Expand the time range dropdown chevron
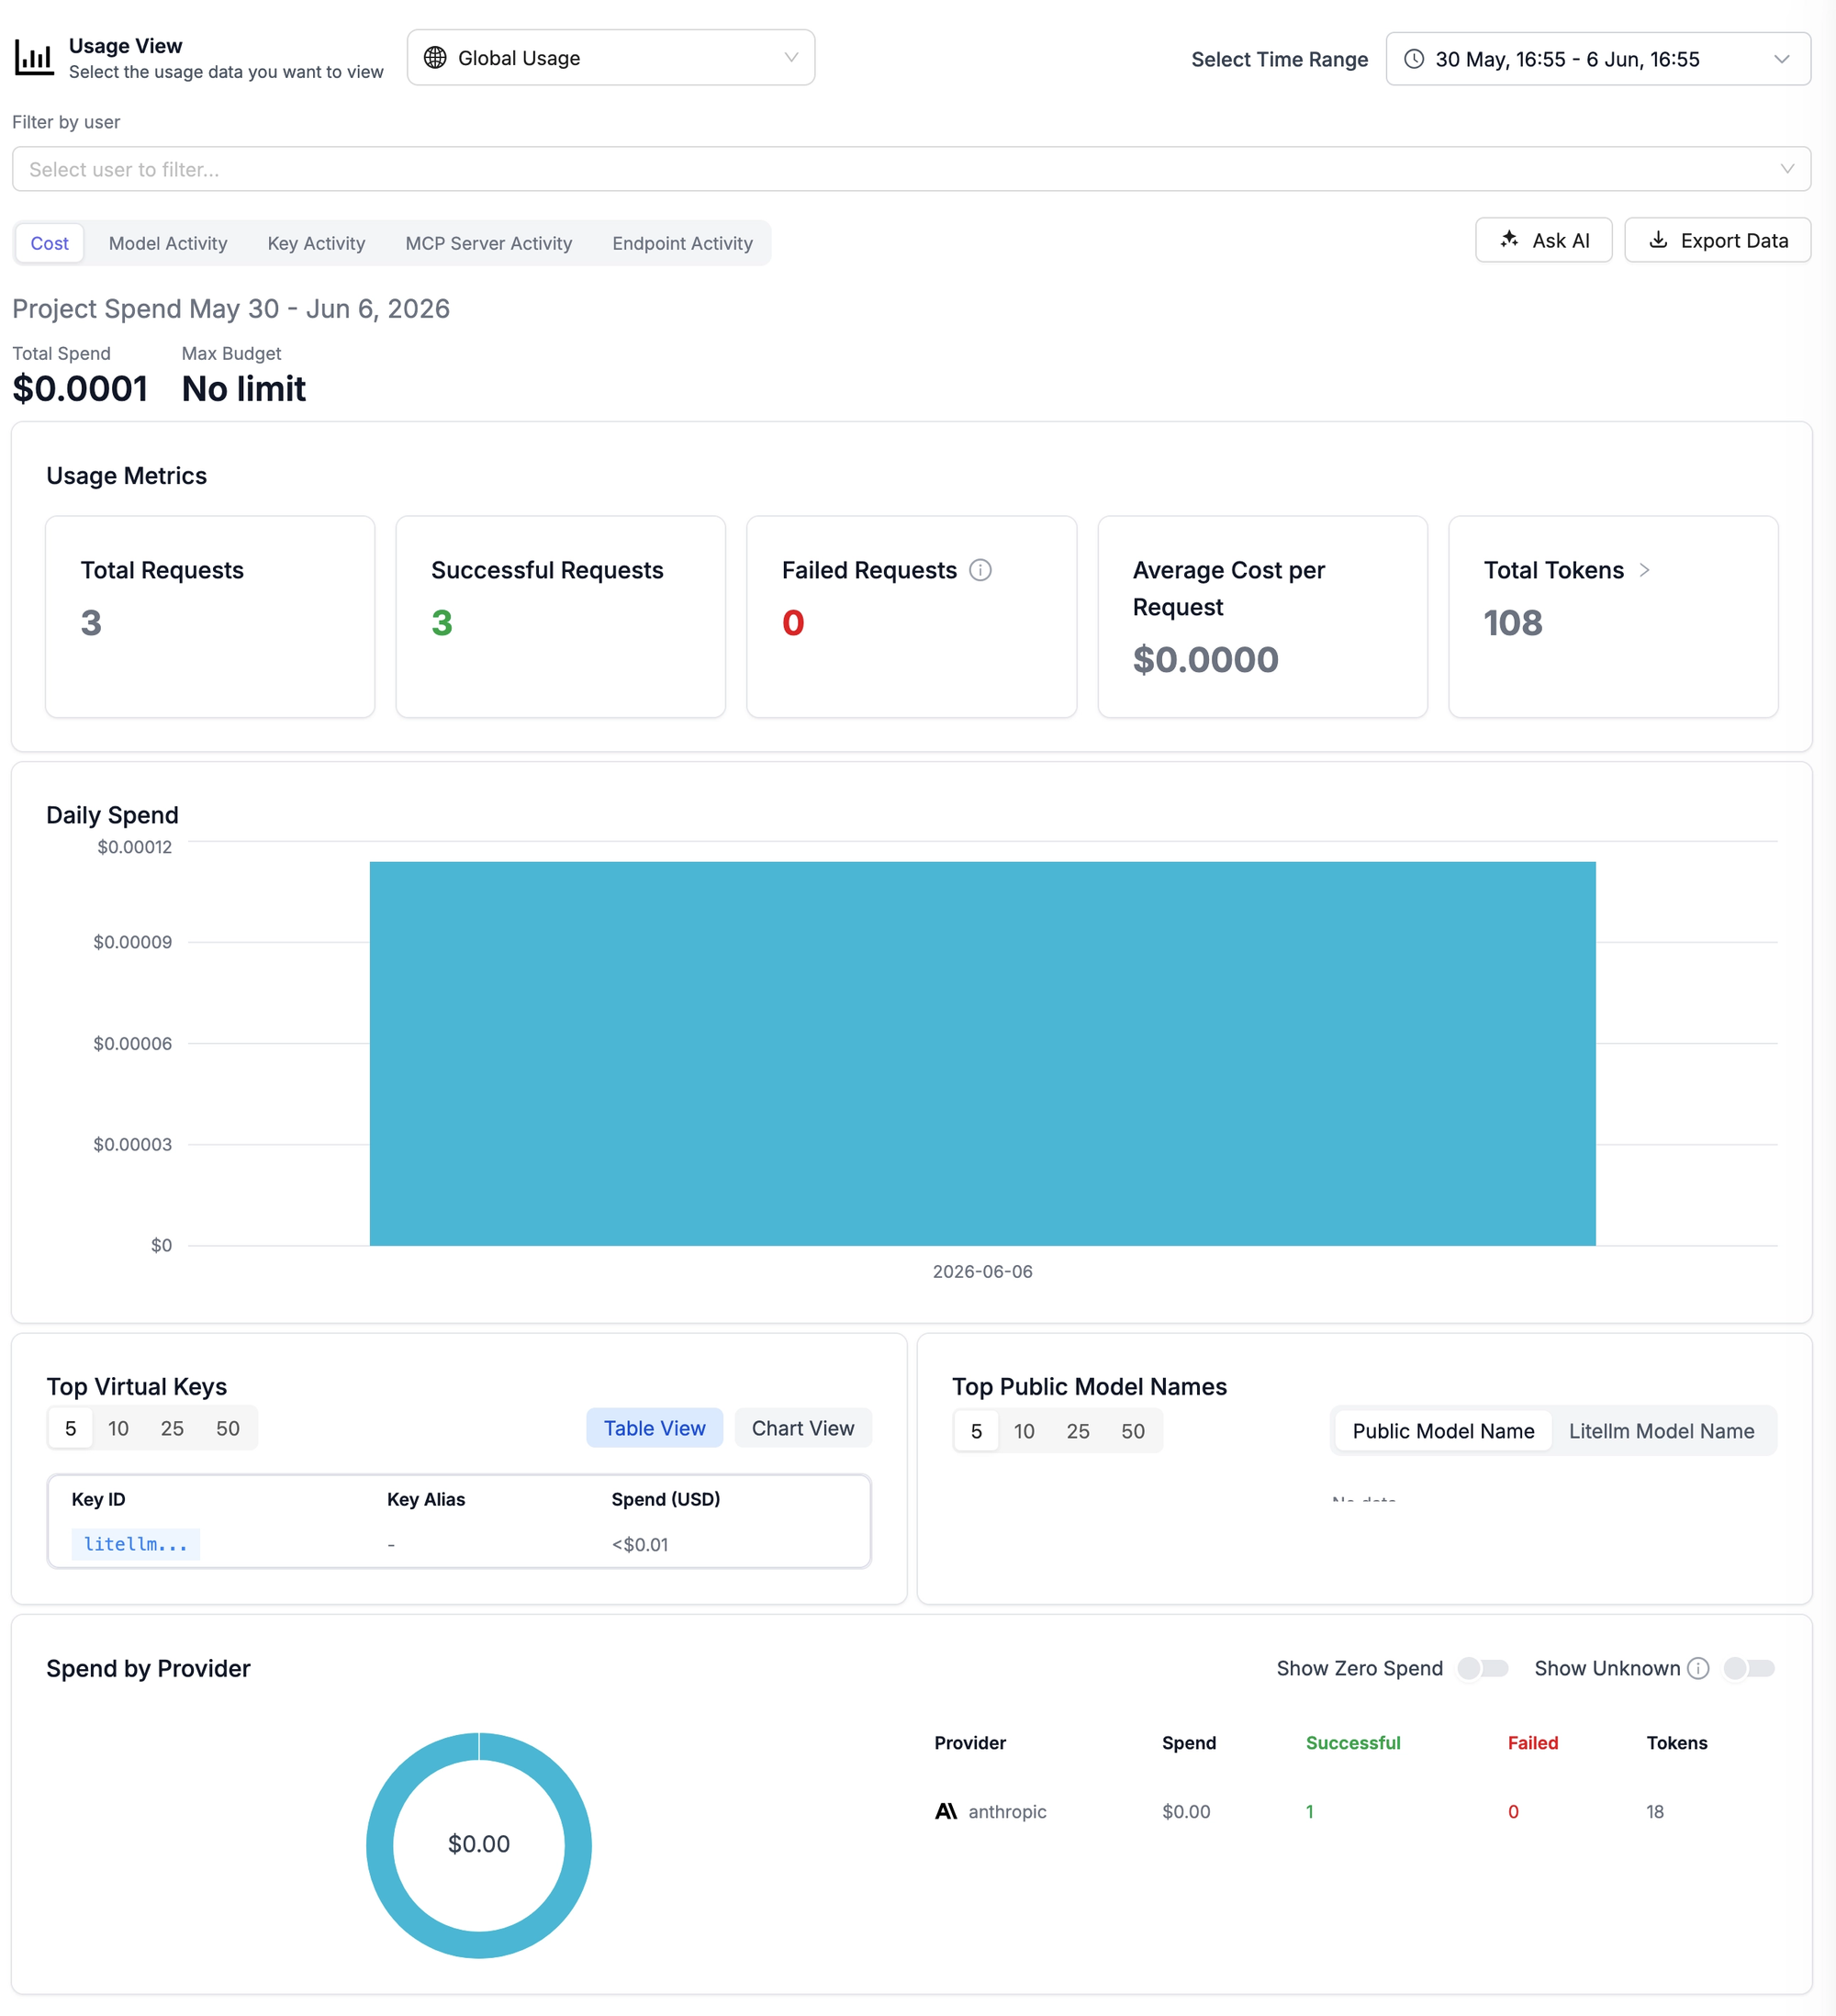This screenshot has width=1836, height=2016. pyautogui.click(x=1782, y=59)
